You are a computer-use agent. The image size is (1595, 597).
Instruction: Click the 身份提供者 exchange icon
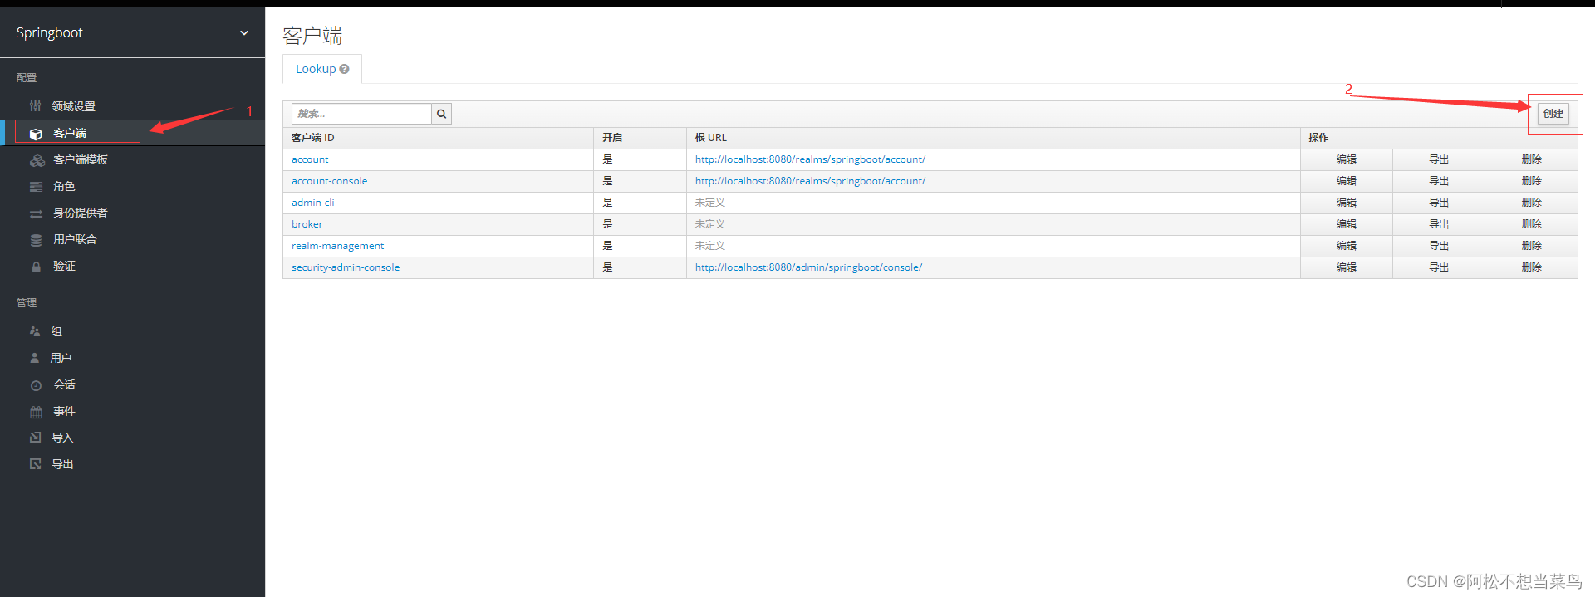point(36,213)
